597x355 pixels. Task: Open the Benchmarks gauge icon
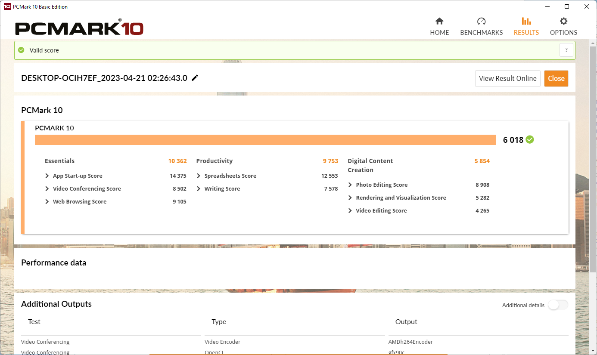[482, 21]
